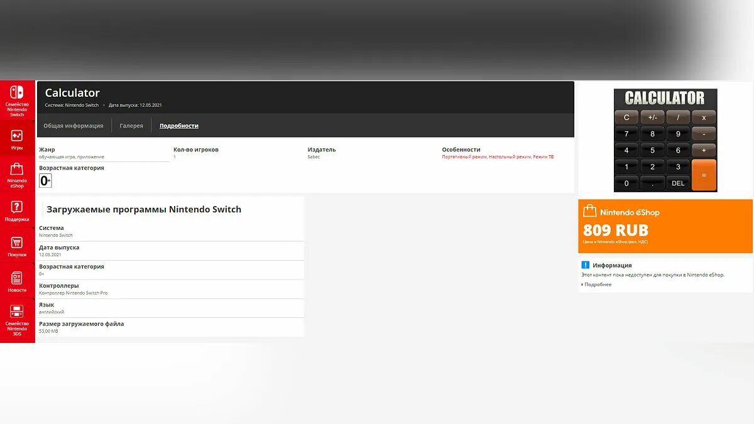Click the publisher name Sabec
This screenshot has width=754, height=424.
314,157
